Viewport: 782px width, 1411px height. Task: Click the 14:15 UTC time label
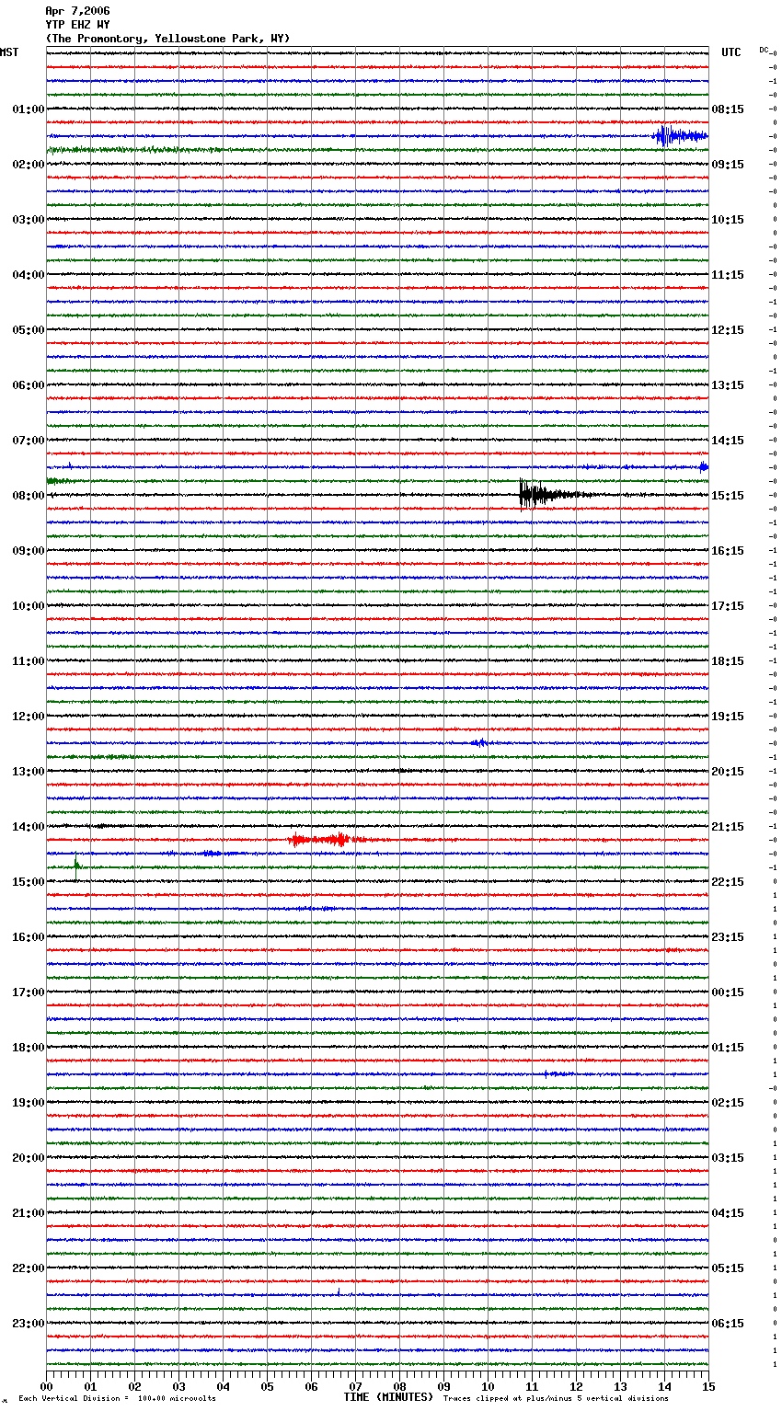tap(728, 441)
